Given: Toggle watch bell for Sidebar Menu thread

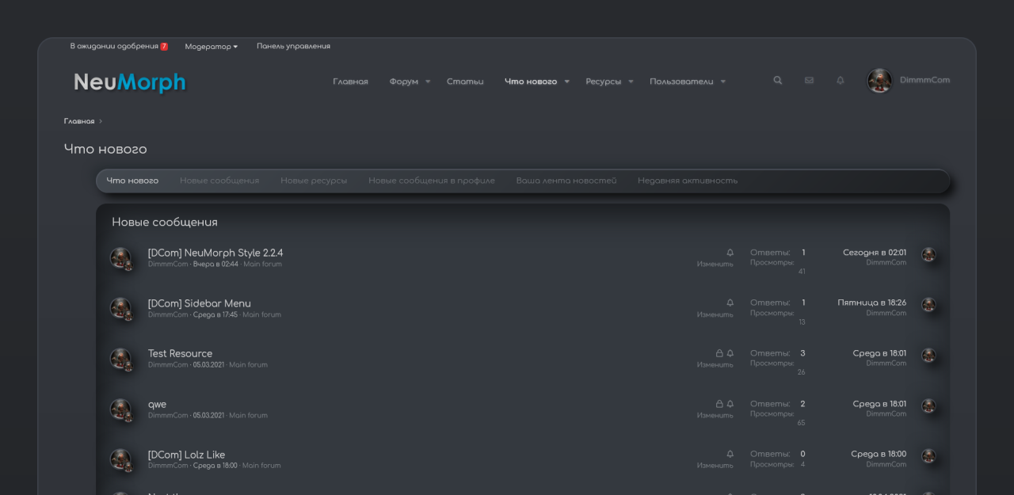Looking at the screenshot, I should (x=730, y=302).
